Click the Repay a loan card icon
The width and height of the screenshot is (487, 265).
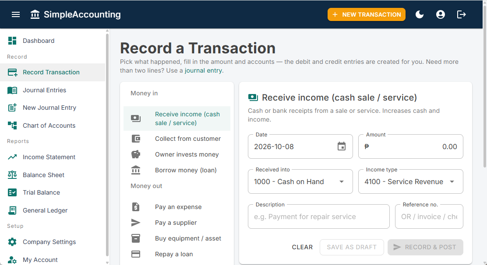(x=136, y=254)
